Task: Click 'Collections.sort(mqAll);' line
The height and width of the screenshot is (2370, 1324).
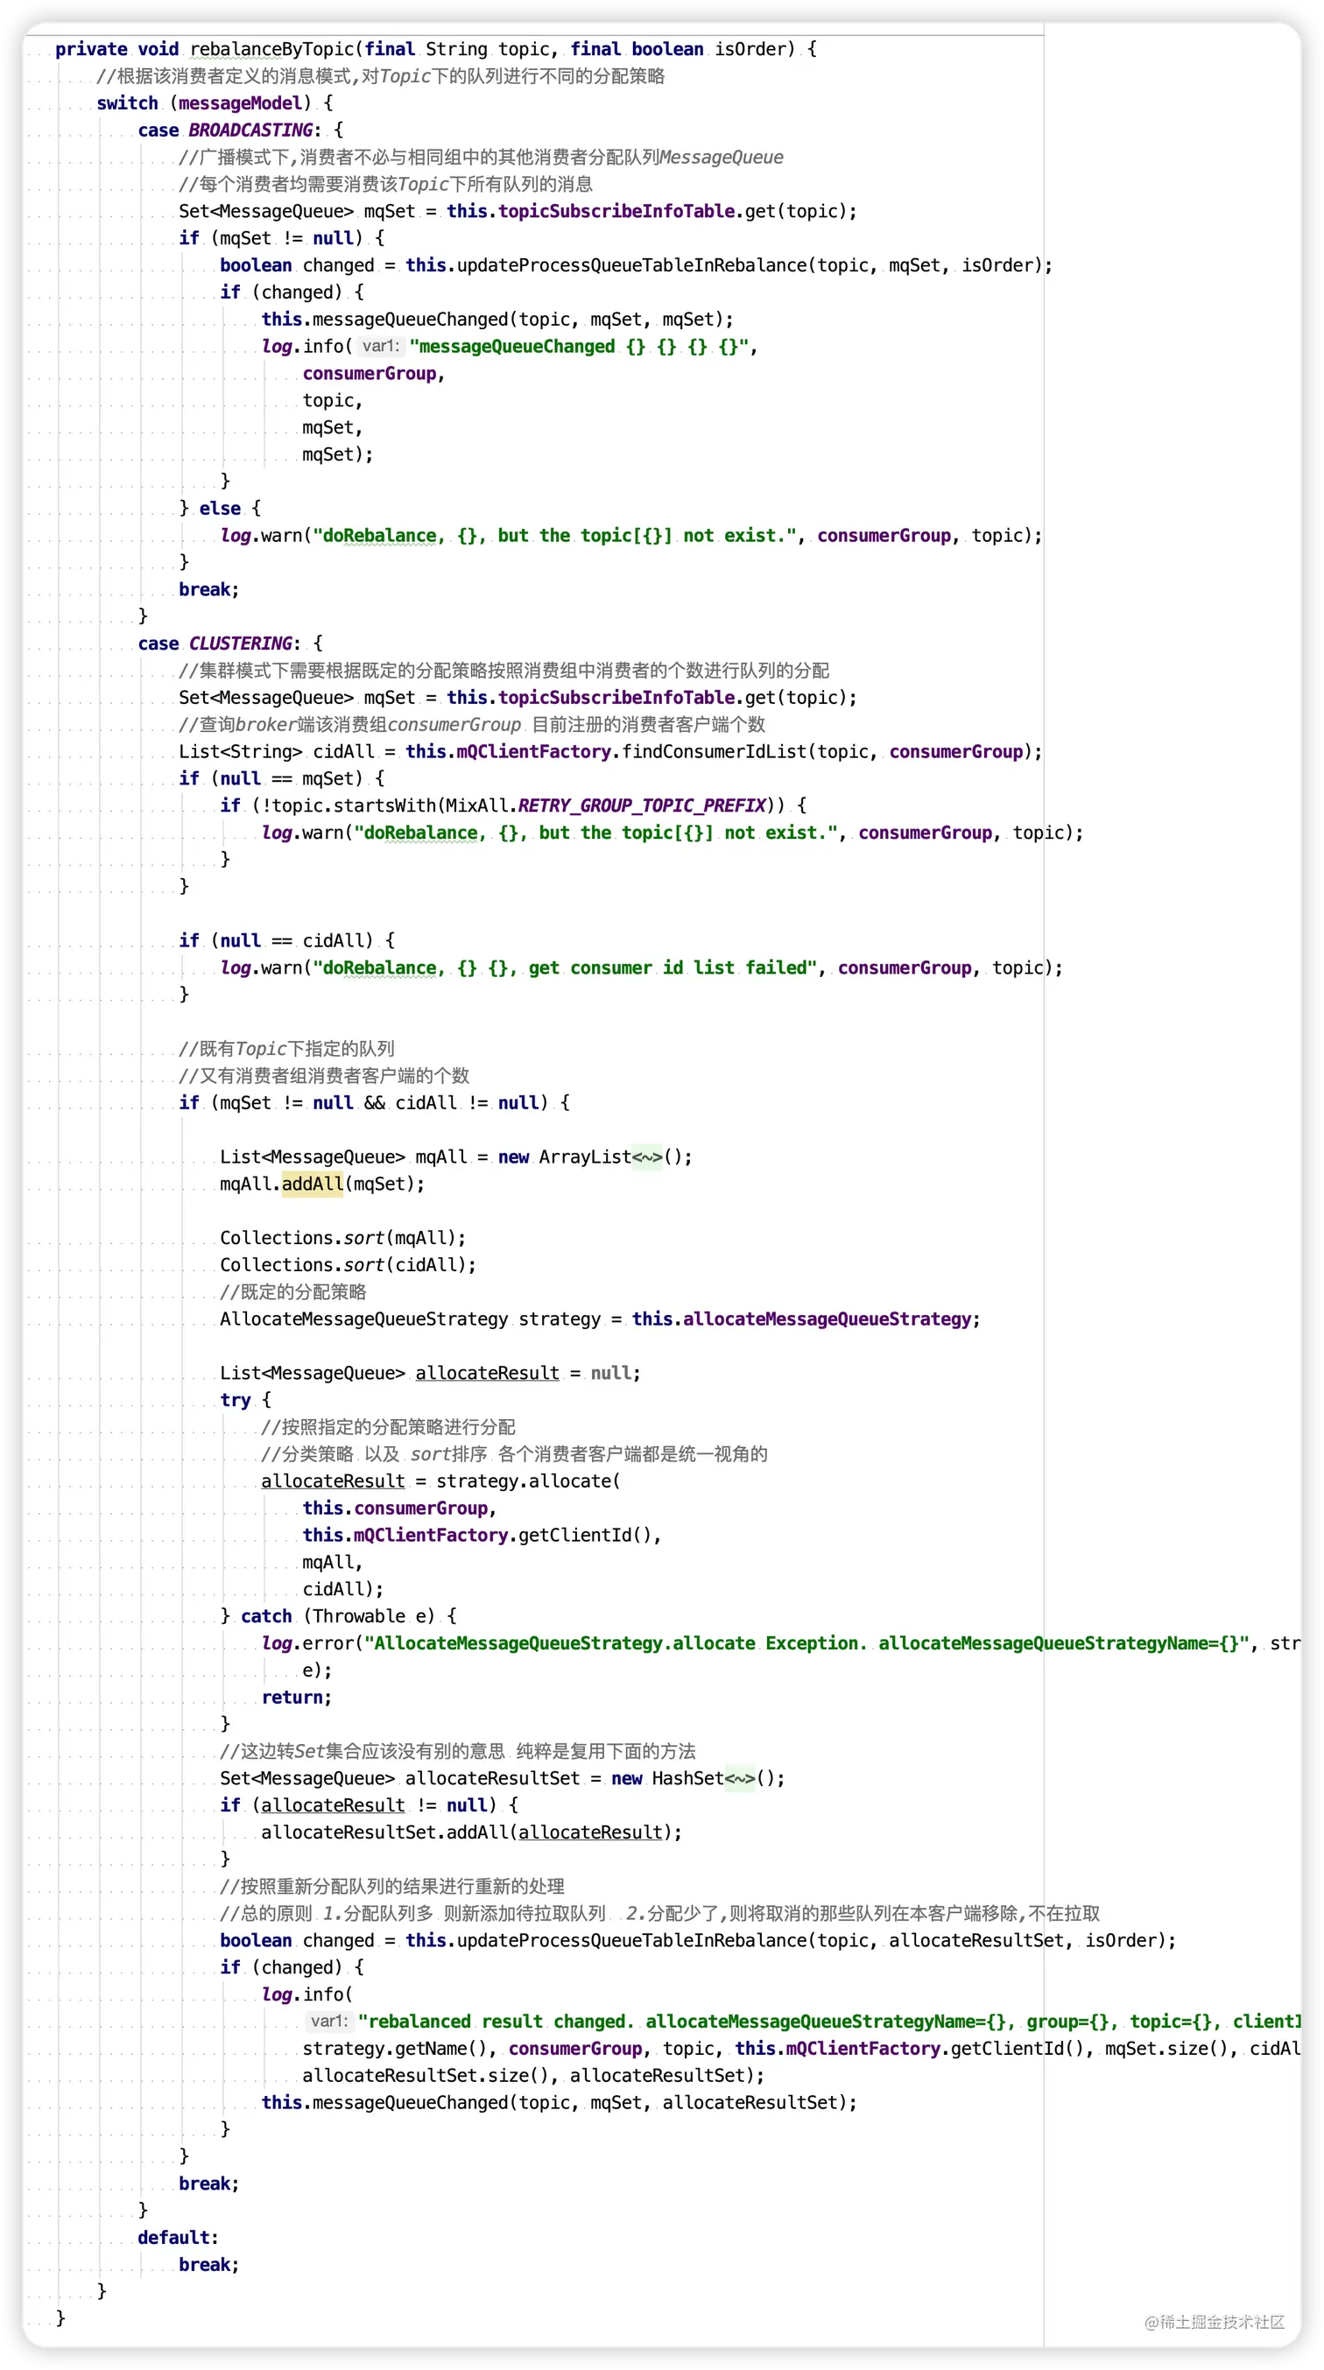Action: (342, 1237)
